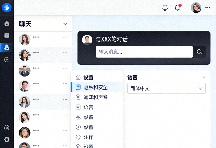Open the second chat's avatar in list
This screenshot has height=148, width=216.
(25, 55)
